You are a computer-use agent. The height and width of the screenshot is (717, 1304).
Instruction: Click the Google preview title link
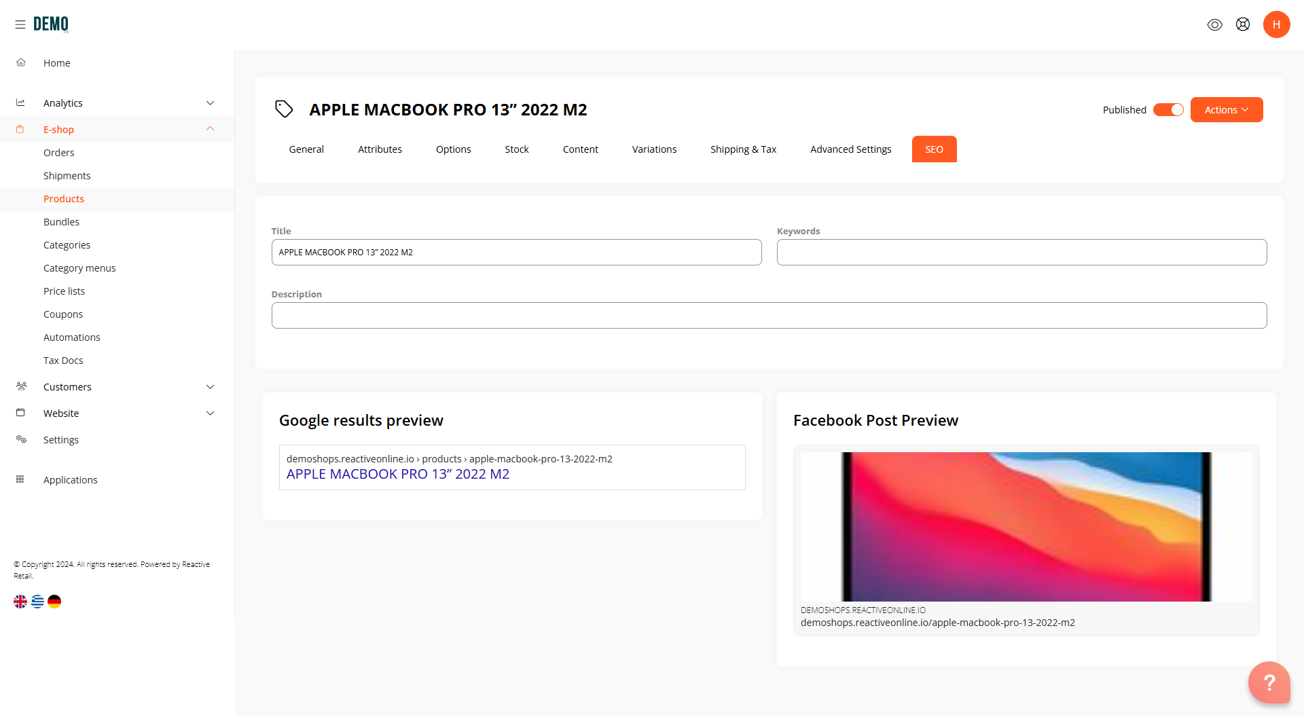(x=398, y=475)
